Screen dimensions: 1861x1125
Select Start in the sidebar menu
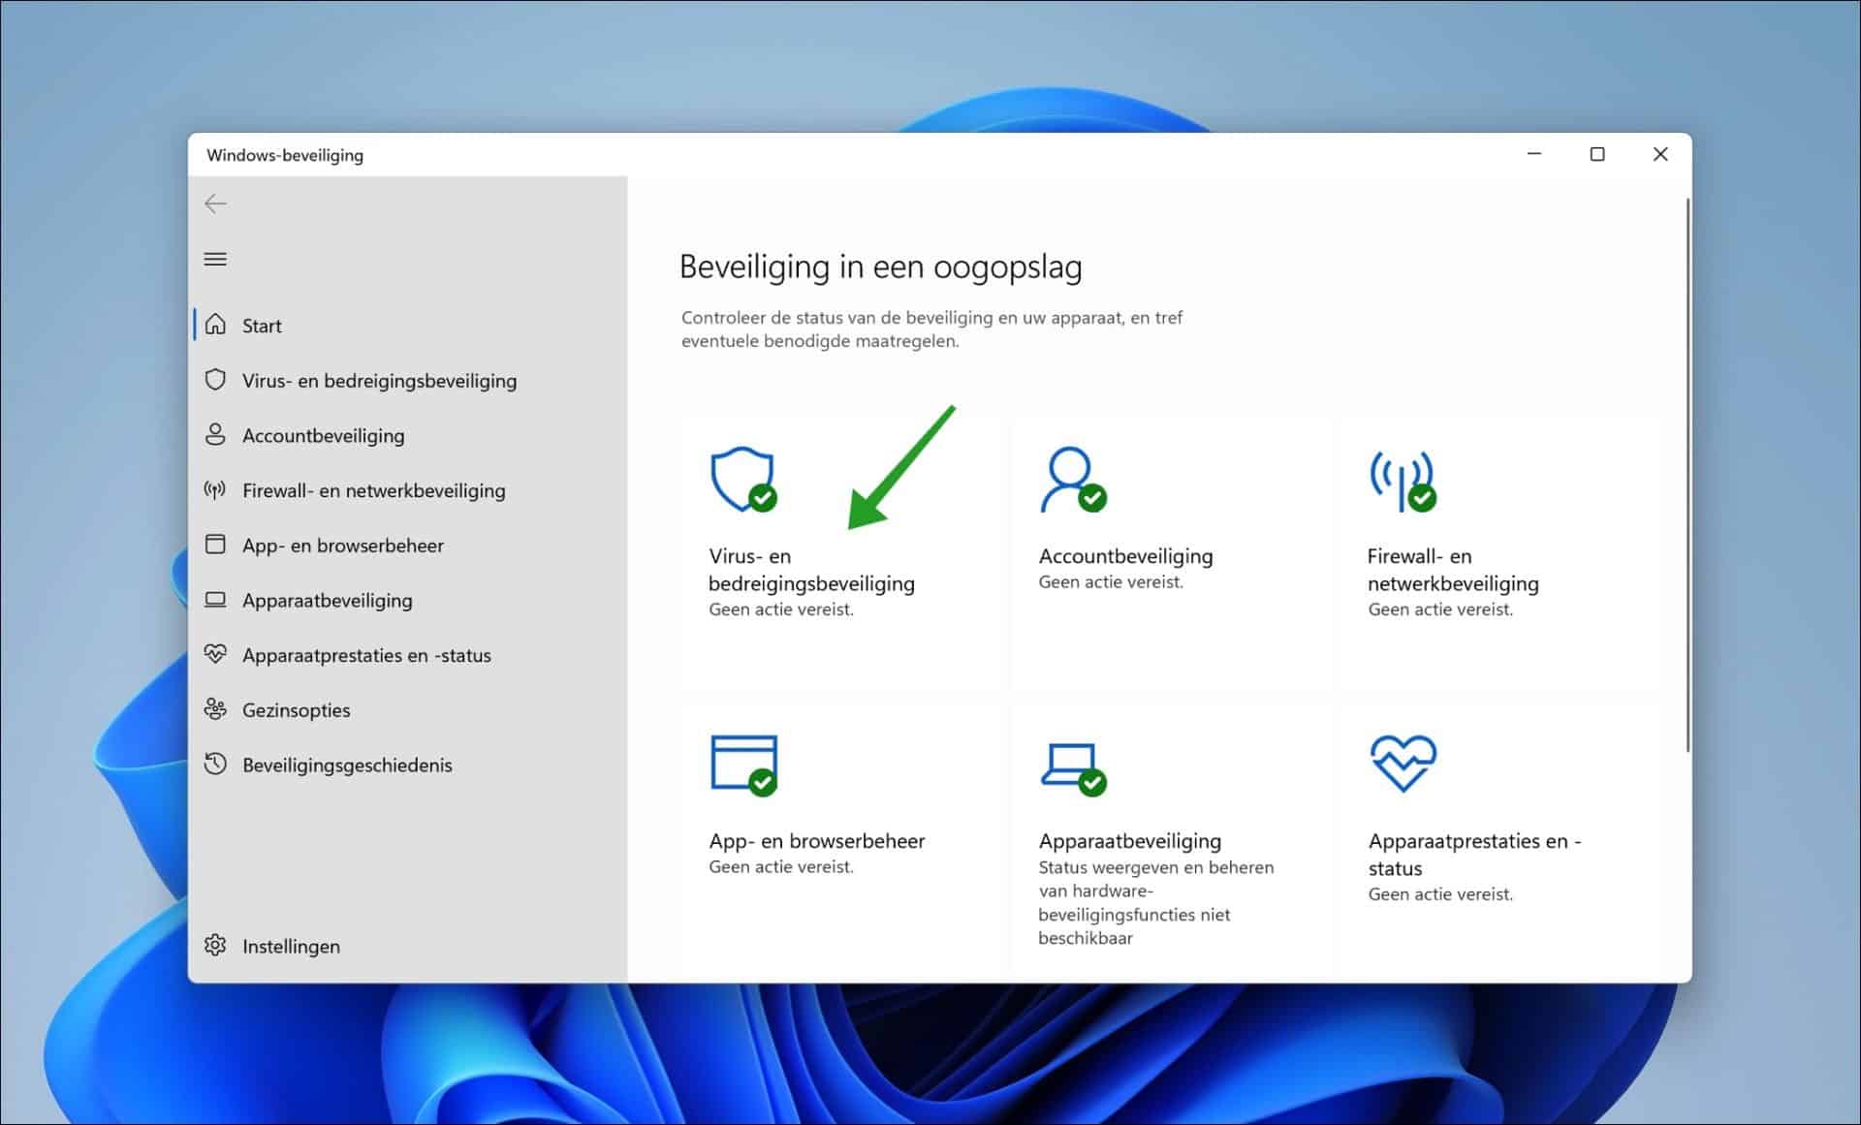[x=262, y=326]
